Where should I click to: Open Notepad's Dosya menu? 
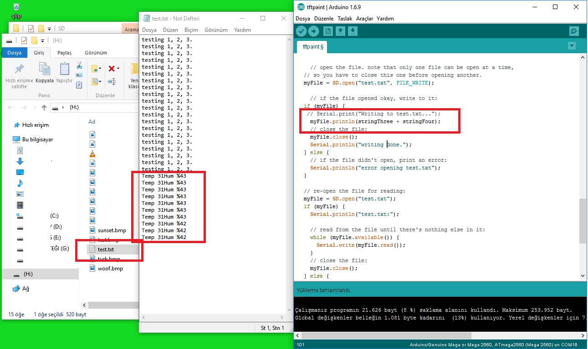click(149, 30)
